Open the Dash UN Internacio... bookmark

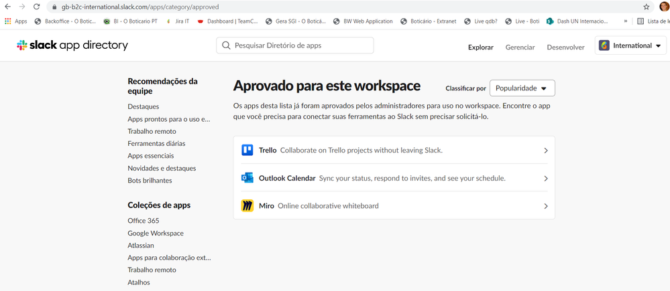(577, 21)
